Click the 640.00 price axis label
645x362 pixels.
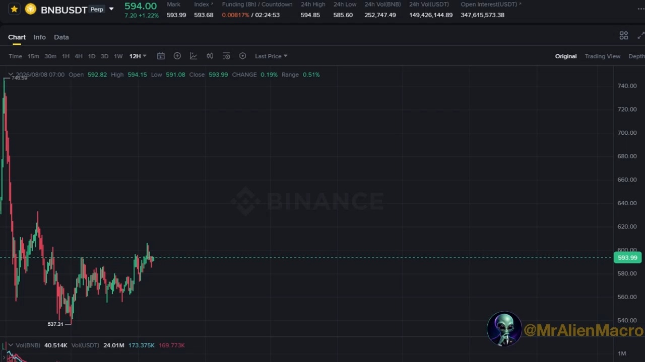point(627,203)
